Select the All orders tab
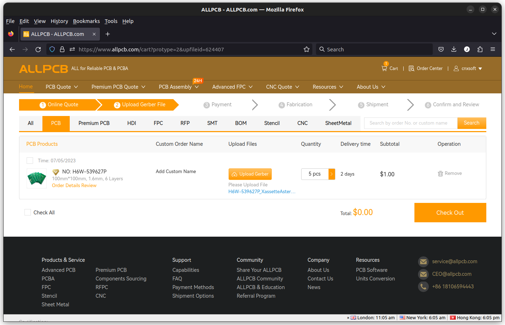This screenshot has height=325, width=505. (31, 123)
